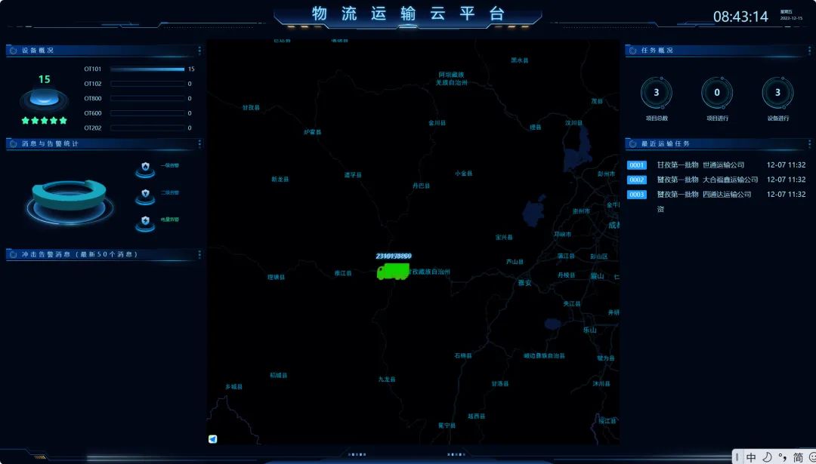This screenshot has width=816, height=464.
Task: Select the 电量告警 battery shield icon
Action: coord(145,222)
